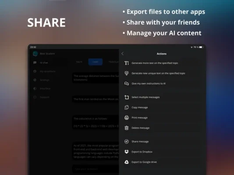Click the trash icon for Delete message
Screen dimensions: 234x175
coord(127,128)
